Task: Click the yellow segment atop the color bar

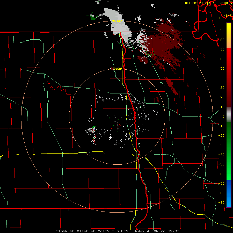Action: 229,31
